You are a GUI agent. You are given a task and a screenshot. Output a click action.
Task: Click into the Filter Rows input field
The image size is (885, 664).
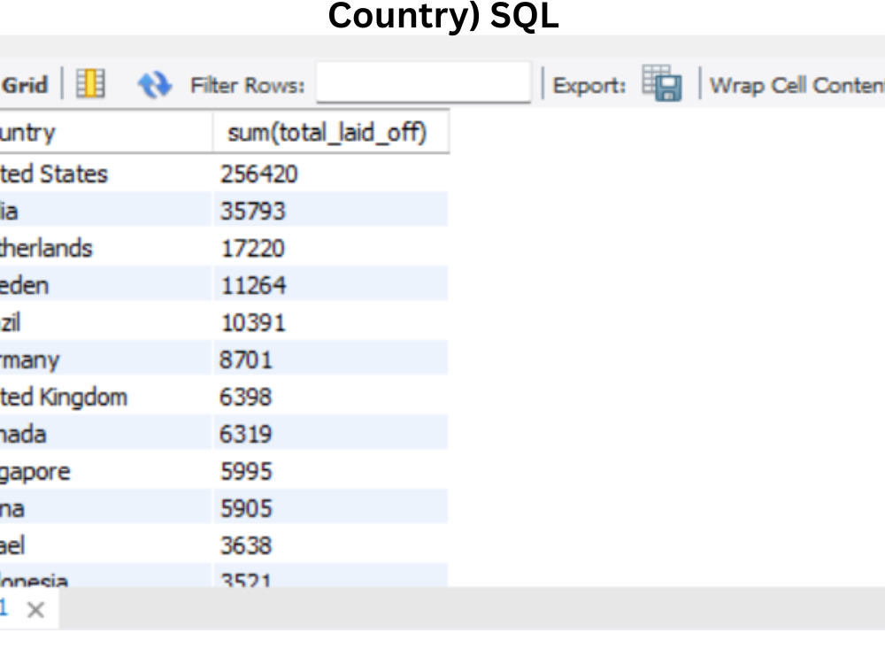point(423,82)
